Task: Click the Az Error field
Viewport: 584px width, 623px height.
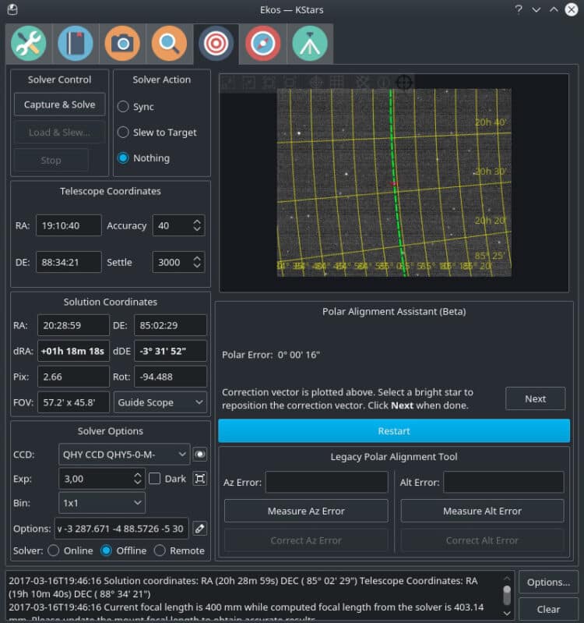Action: 326,483
